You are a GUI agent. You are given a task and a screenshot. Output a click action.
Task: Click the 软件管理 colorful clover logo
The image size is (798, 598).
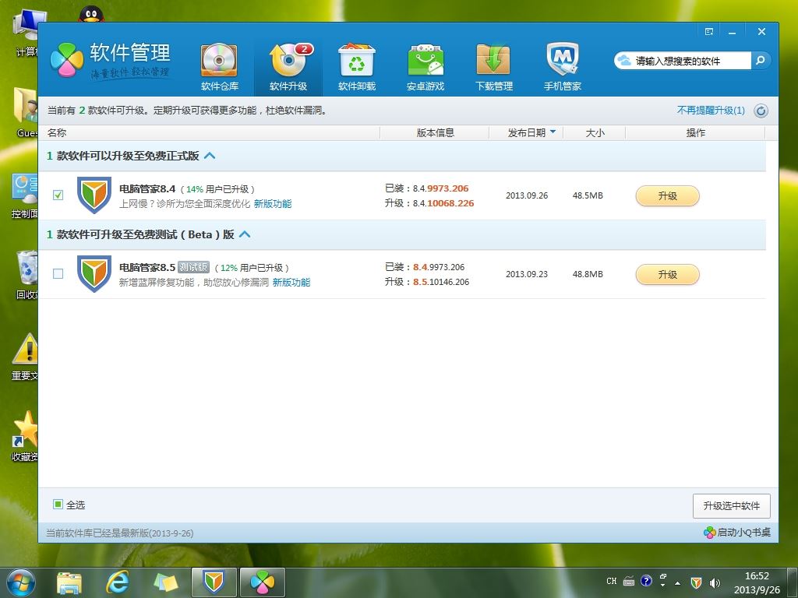point(67,59)
